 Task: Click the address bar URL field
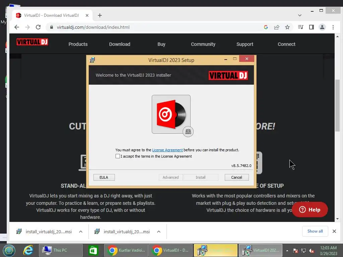click(x=153, y=27)
